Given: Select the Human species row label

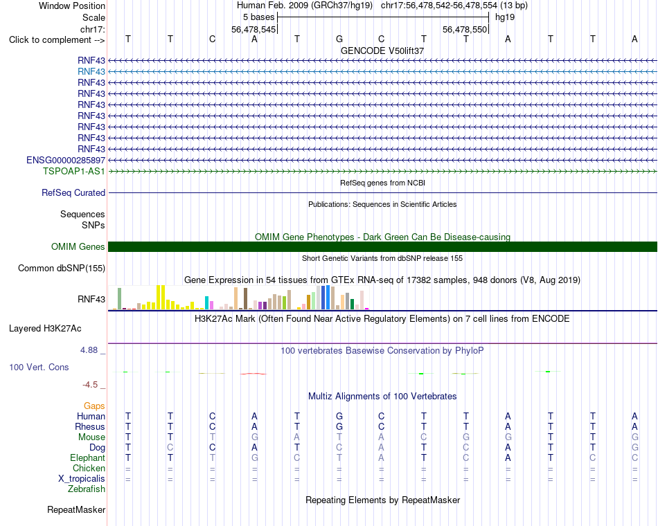Looking at the screenshot, I should click(91, 416).
